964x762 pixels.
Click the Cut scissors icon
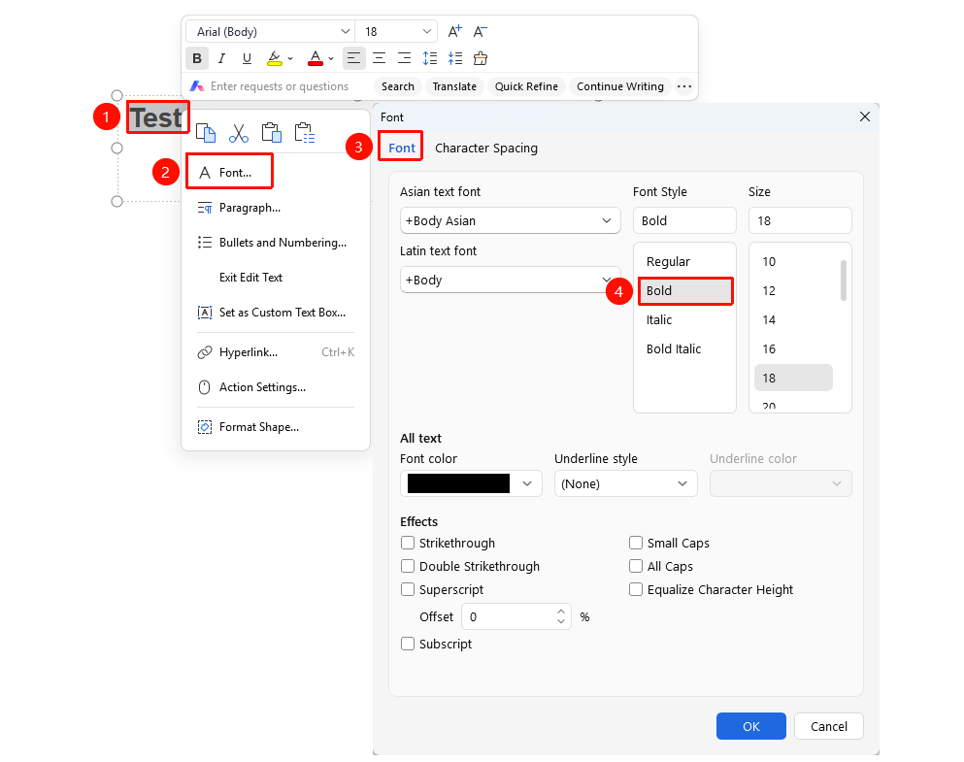click(239, 133)
